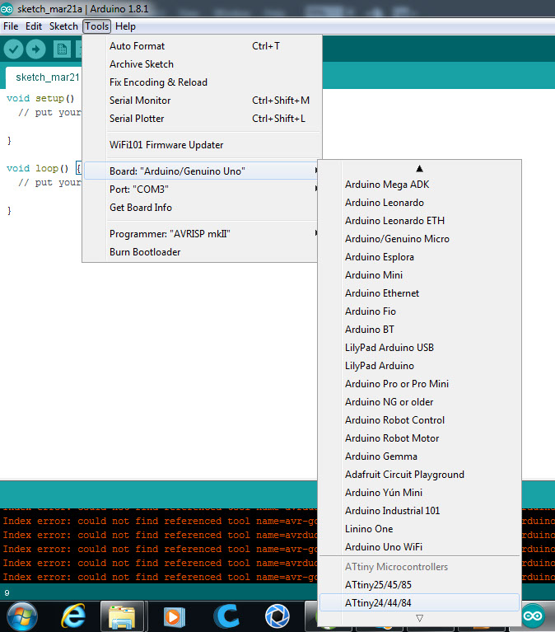Select Arduino Fio board
Viewport: 555px width, 632px height.
[x=419, y=311]
